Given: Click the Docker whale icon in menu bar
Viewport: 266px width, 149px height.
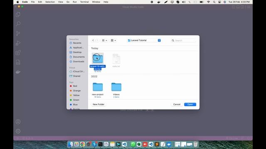Looking at the screenshot, I should pyautogui.click(x=159, y=2).
